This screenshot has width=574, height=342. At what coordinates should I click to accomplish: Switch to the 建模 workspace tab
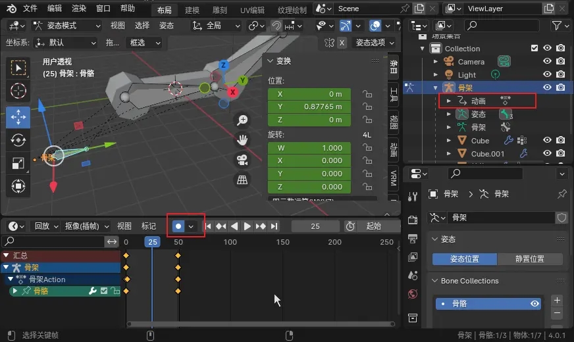[192, 10]
